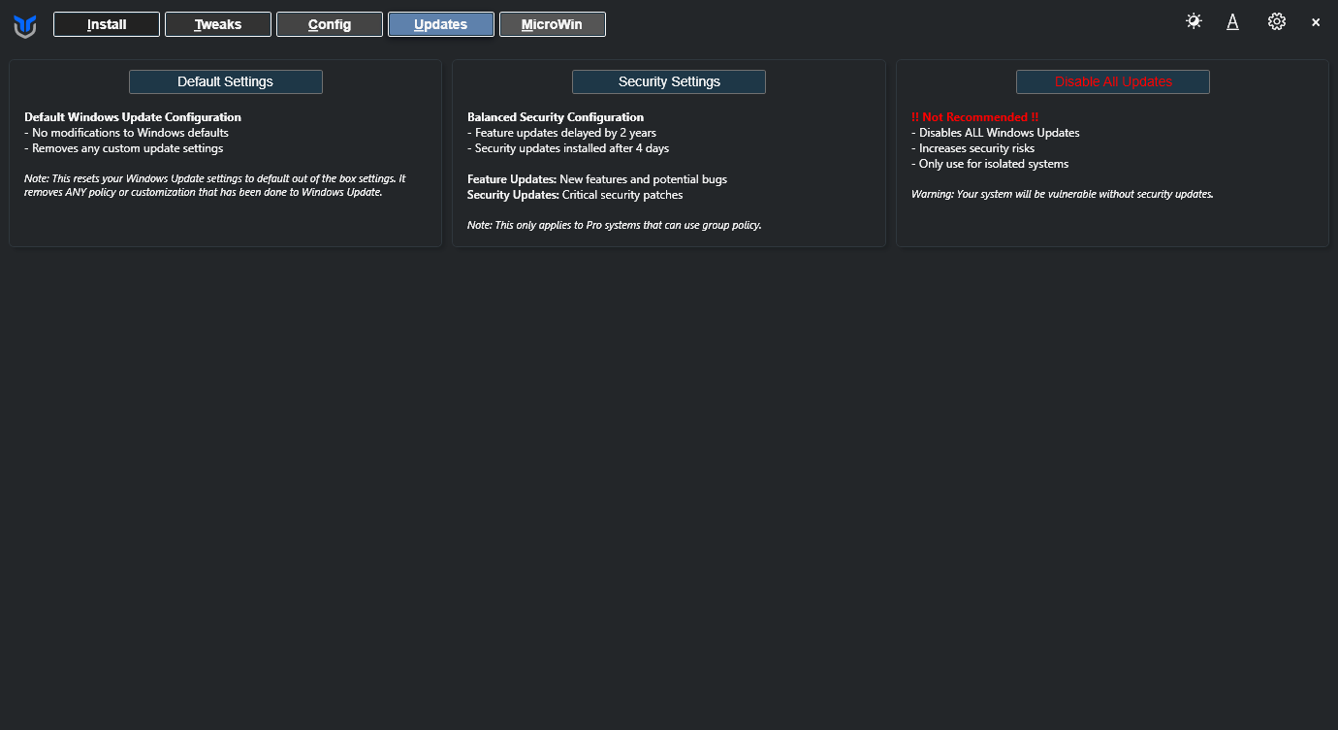The height and width of the screenshot is (730, 1338).
Task: Open the font scaling "A" icon
Action: [1232, 21]
